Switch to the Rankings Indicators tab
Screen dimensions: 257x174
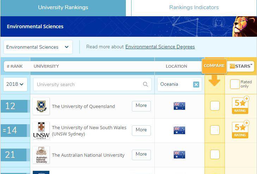194,7
